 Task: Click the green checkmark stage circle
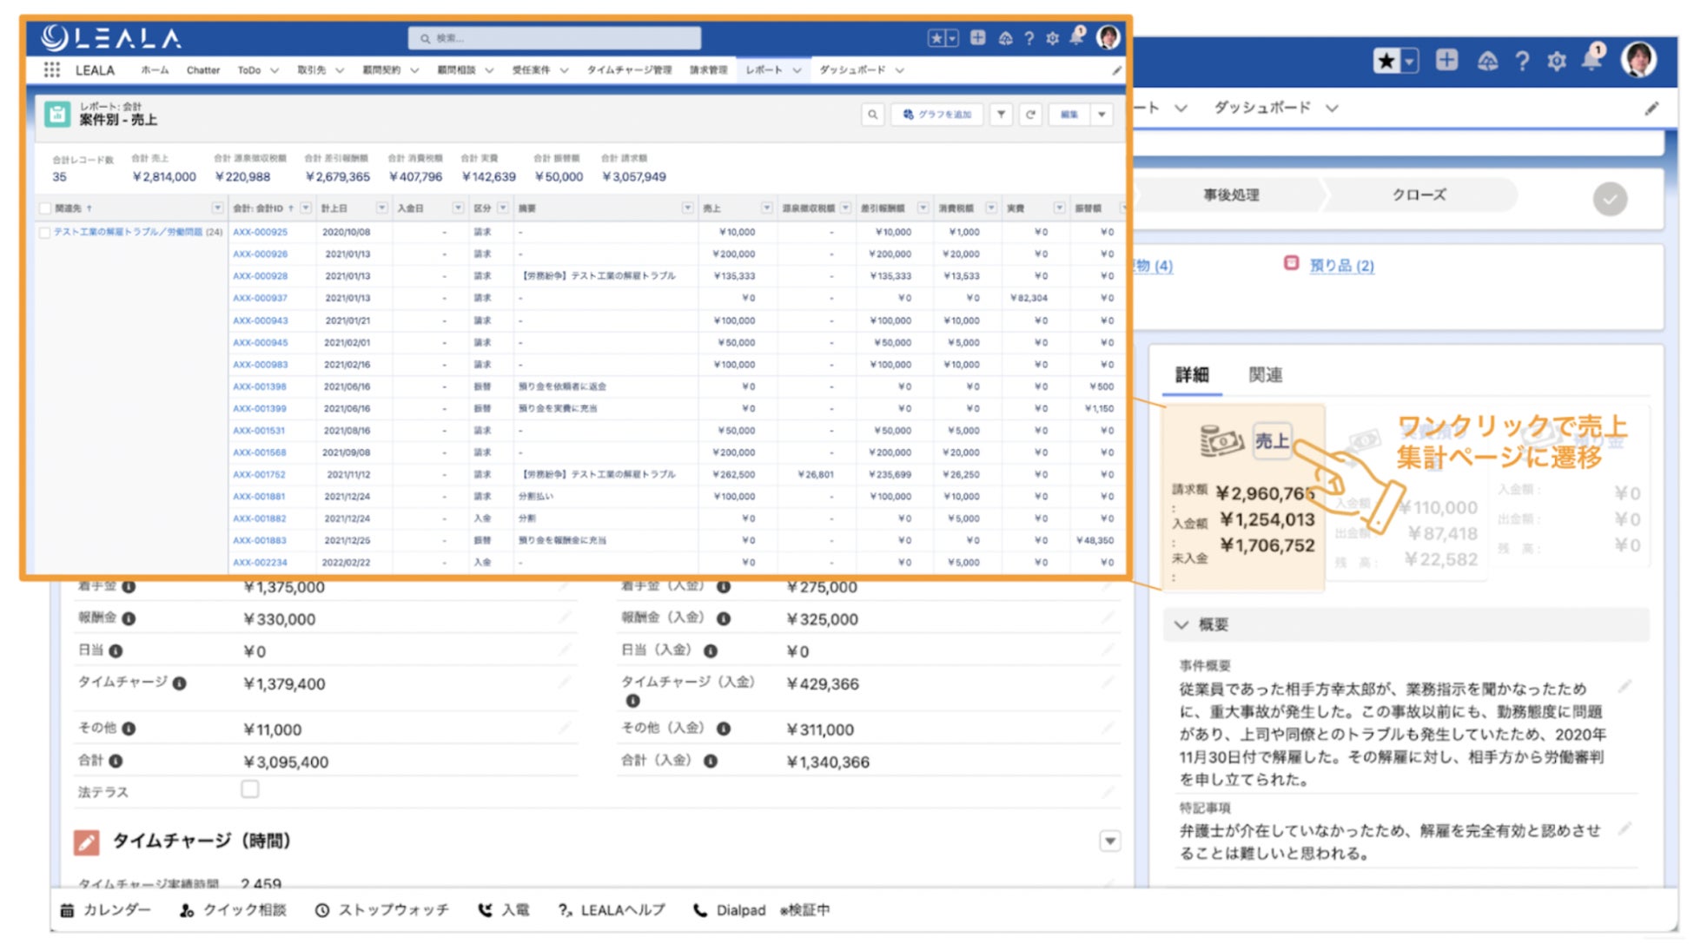point(1609,199)
